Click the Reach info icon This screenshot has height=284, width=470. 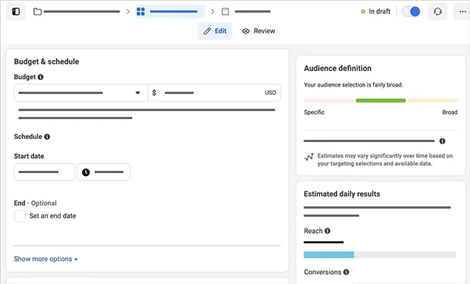point(327,231)
